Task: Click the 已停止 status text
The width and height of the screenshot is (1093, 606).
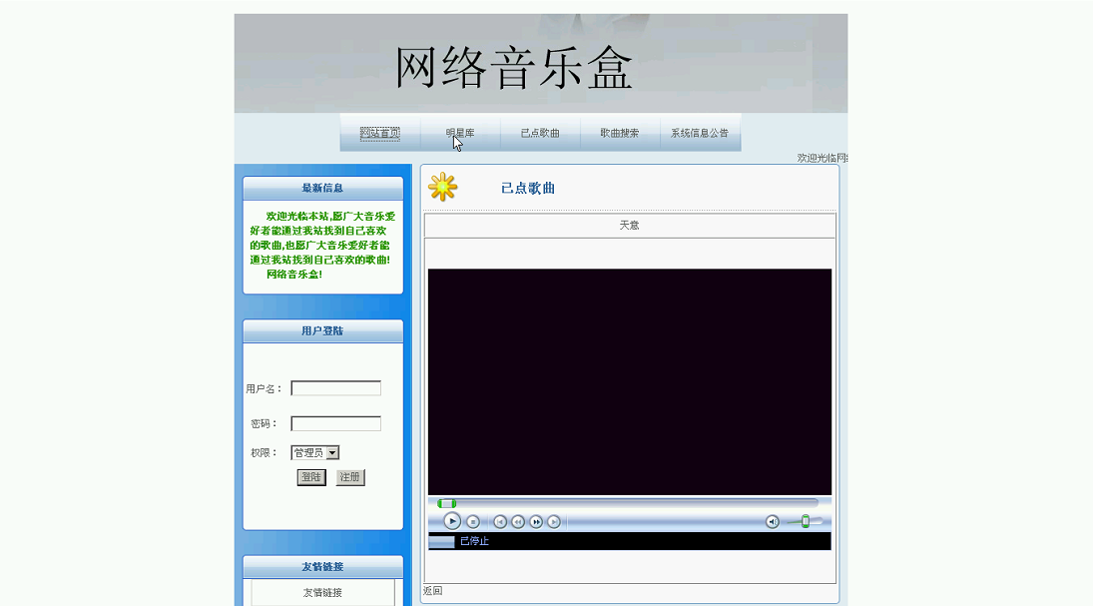Action: [475, 541]
